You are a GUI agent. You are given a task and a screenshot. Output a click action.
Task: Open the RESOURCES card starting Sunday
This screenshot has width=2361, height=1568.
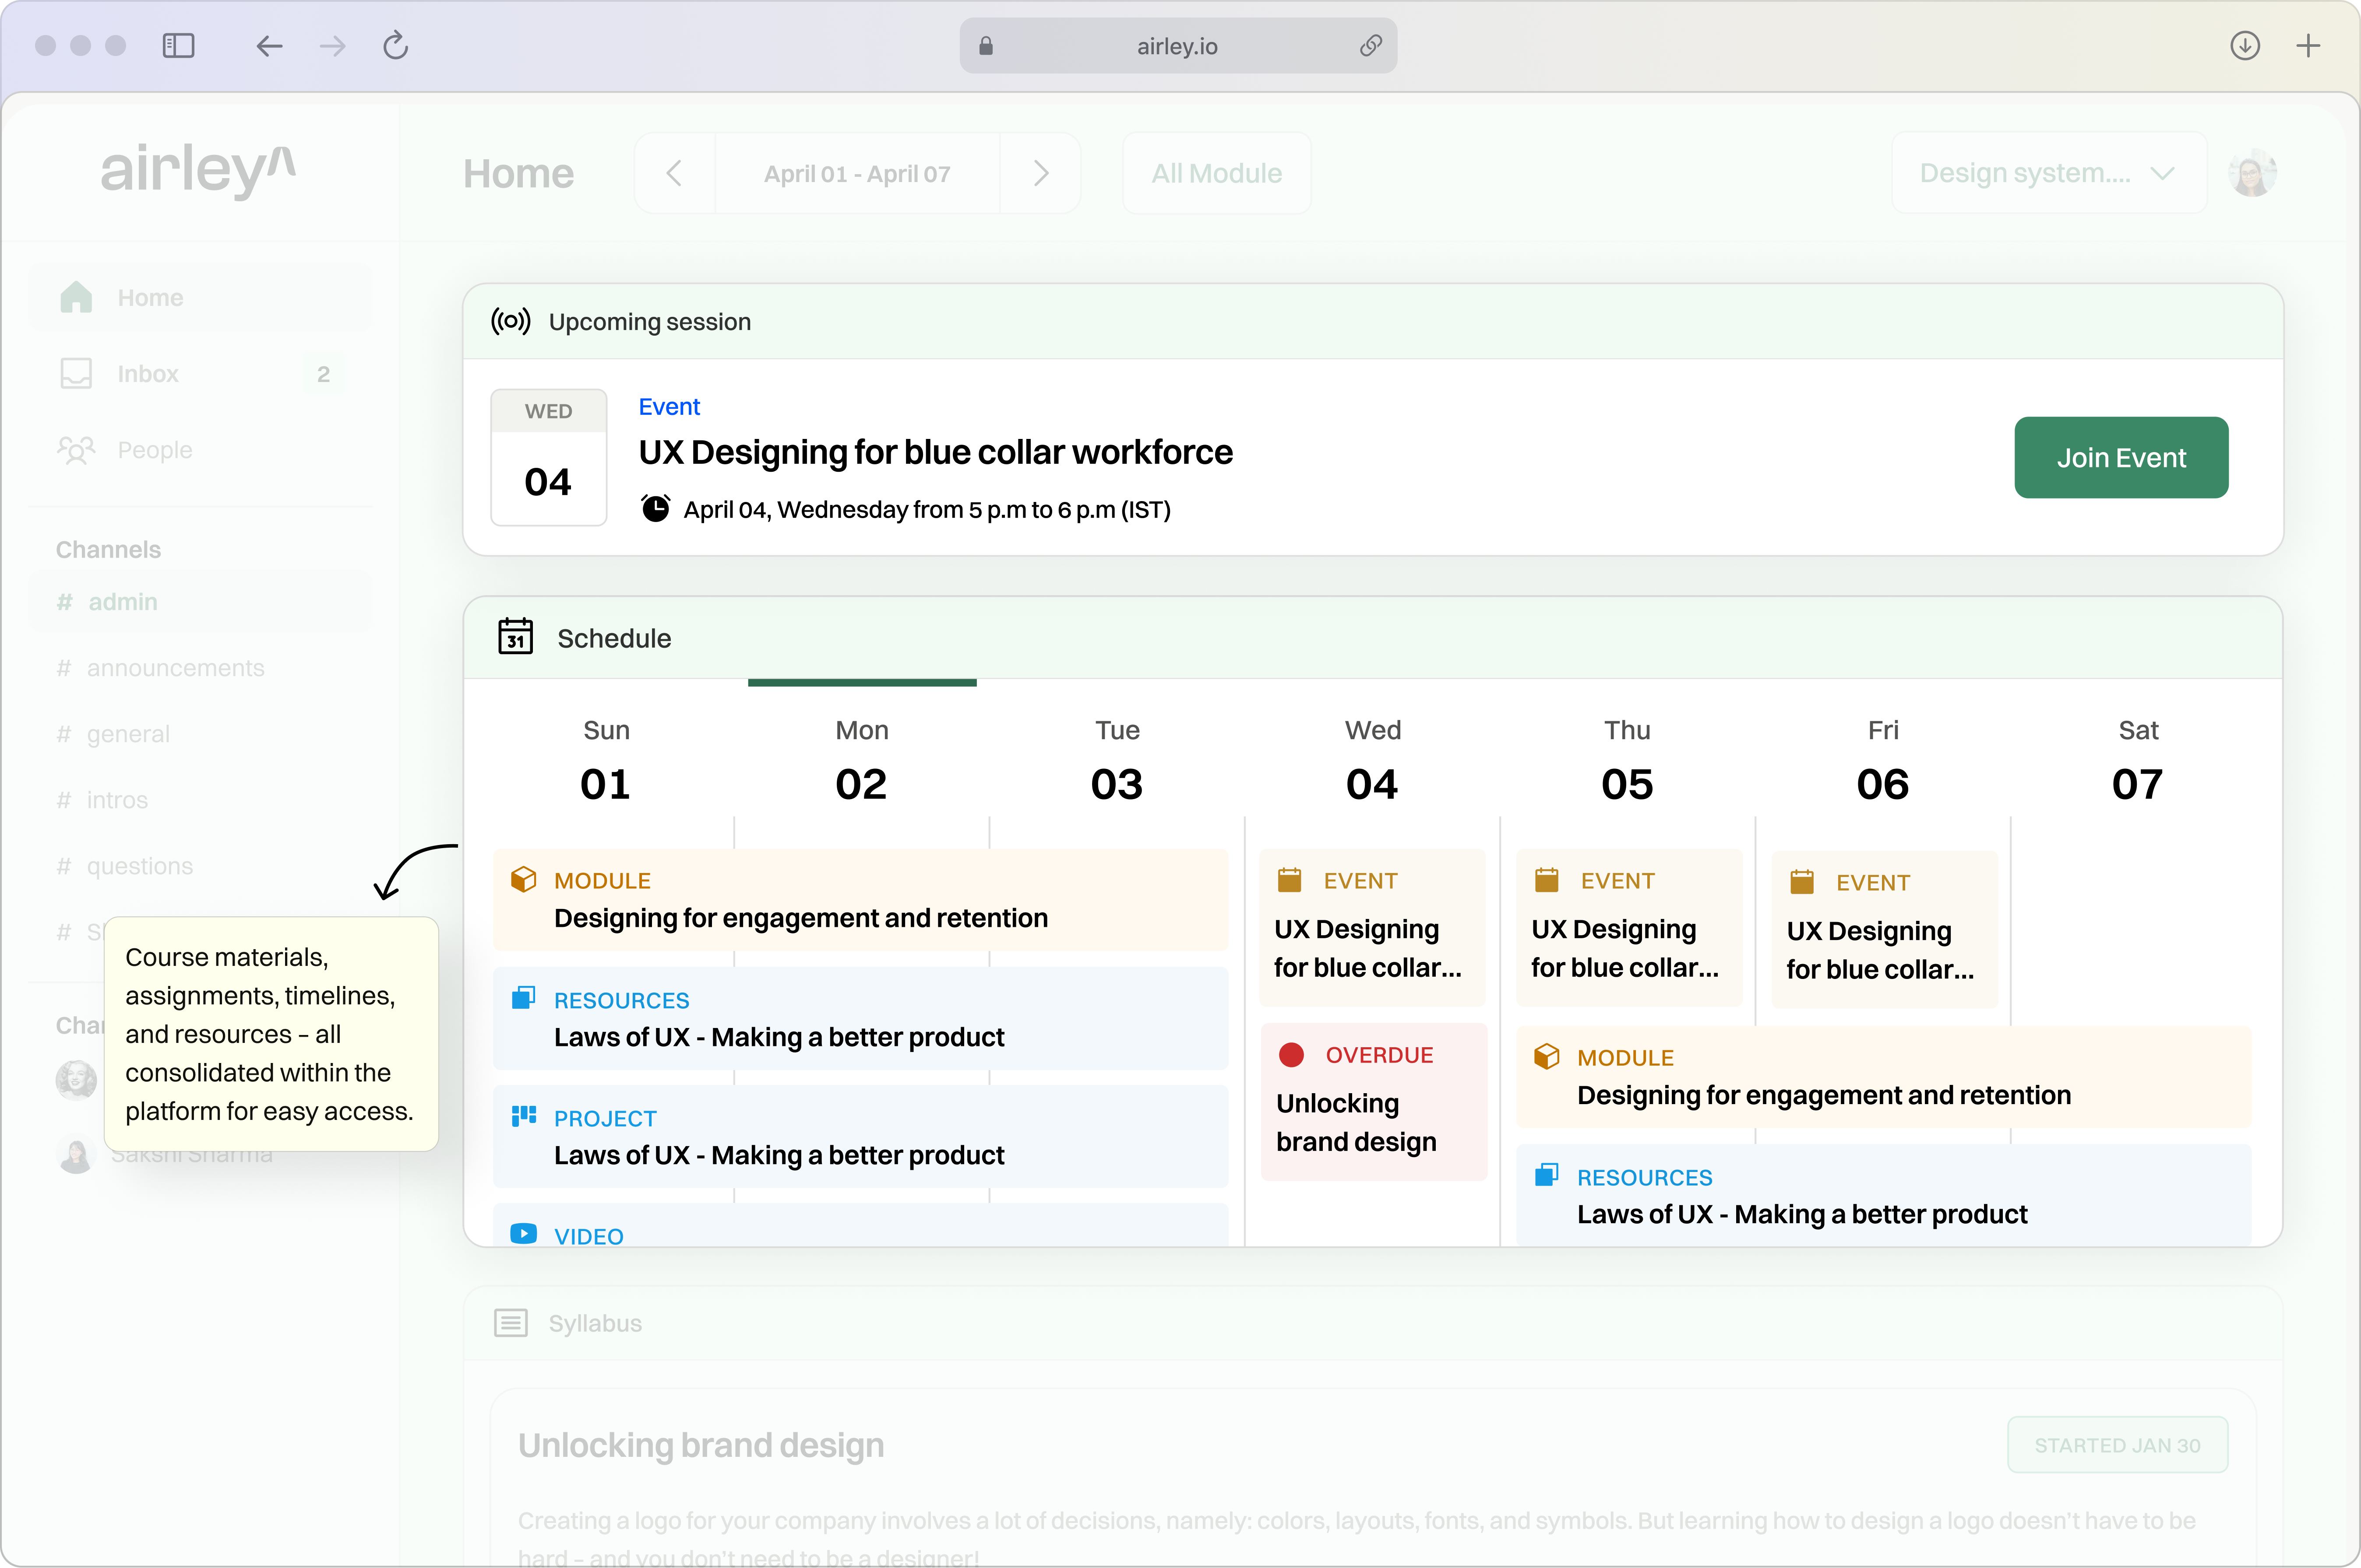[860, 1018]
